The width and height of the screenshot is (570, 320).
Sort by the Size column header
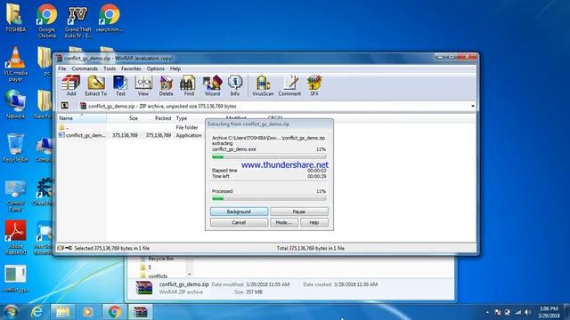tap(123, 118)
